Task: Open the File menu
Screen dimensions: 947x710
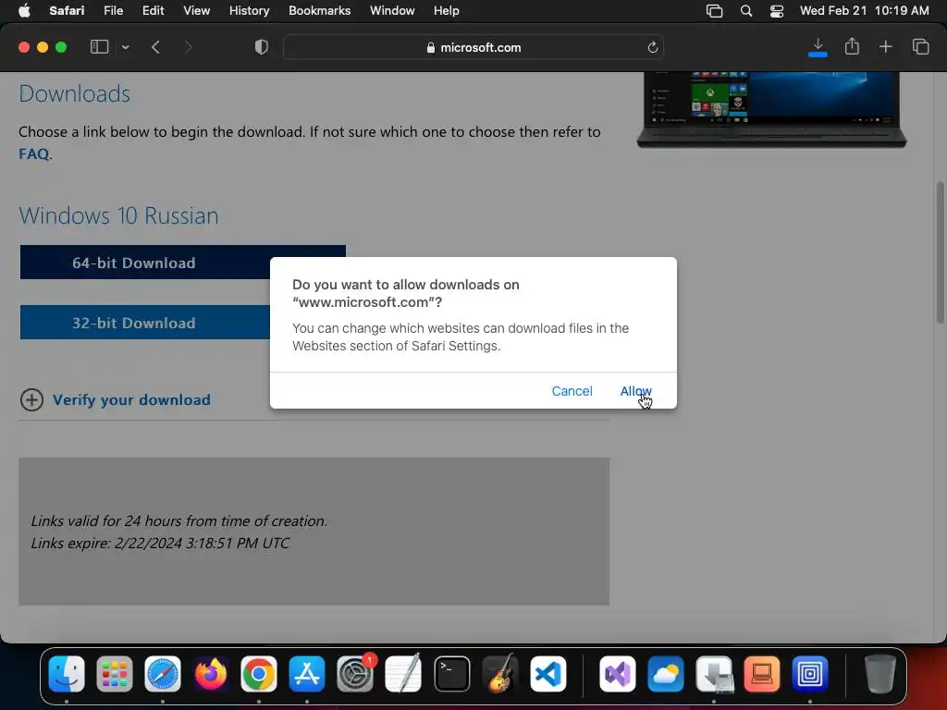Action: [x=113, y=10]
